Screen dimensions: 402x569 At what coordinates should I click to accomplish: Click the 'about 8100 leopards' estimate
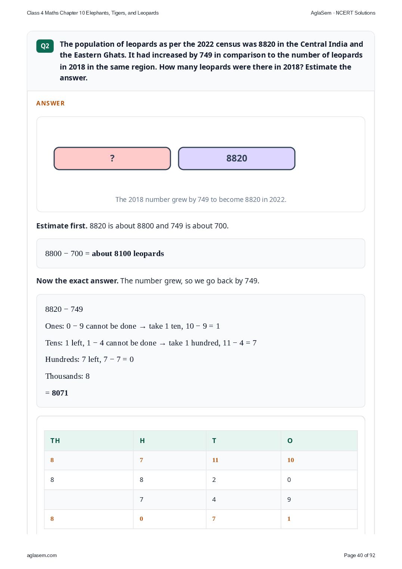click(128, 253)
